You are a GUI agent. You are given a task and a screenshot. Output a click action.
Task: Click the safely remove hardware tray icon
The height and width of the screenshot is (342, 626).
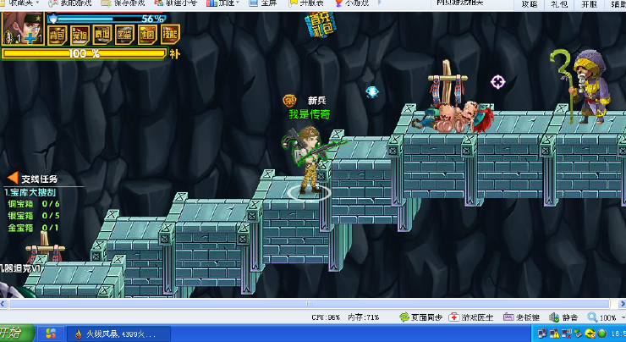578,334
